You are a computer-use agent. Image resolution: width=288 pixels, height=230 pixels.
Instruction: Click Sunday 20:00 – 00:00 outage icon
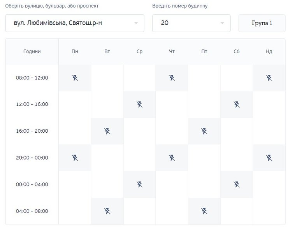click(x=269, y=158)
